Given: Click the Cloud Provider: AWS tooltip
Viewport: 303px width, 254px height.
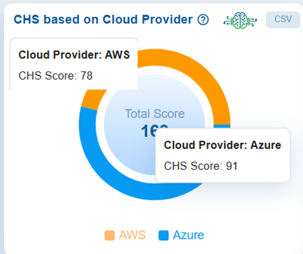Looking at the screenshot, I should 74,64.
